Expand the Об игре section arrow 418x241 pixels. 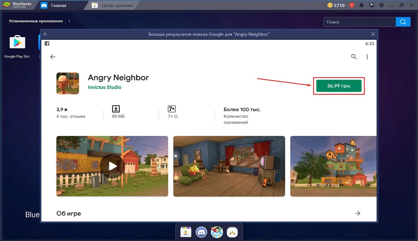click(x=358, y=213)
